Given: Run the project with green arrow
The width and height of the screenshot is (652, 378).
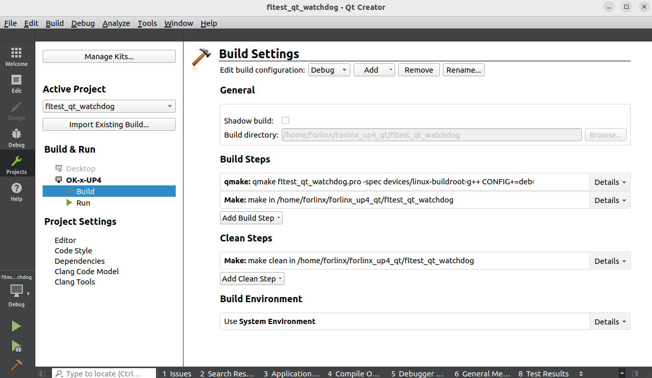Looking at the screenshot, I should pyautogui.click(x=17, y=326).
